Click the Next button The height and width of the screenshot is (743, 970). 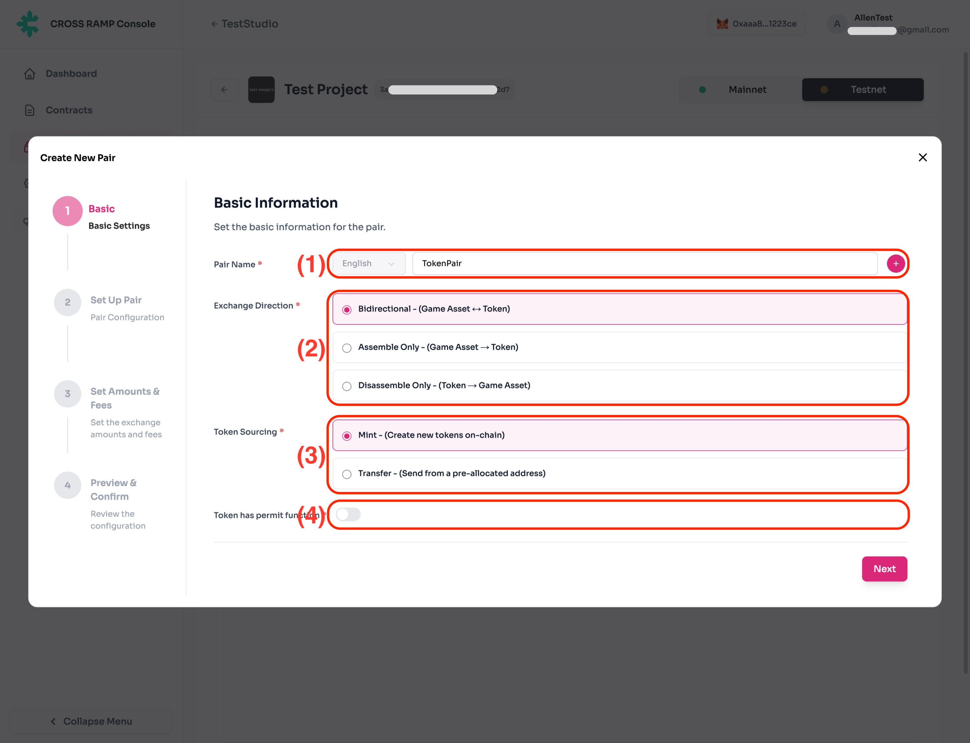[x=884, y=569]
